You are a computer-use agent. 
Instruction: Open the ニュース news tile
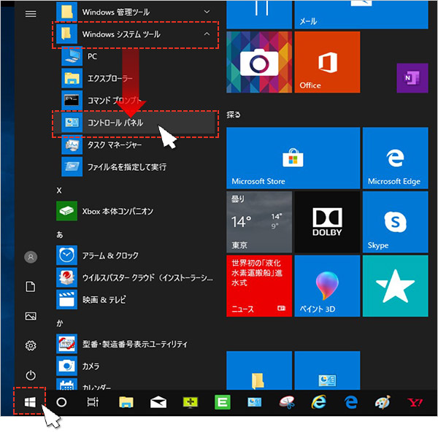[x=259, y=285]
